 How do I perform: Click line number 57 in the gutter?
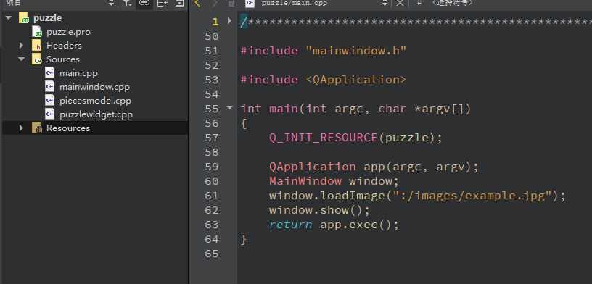click(x=211, y=138)
